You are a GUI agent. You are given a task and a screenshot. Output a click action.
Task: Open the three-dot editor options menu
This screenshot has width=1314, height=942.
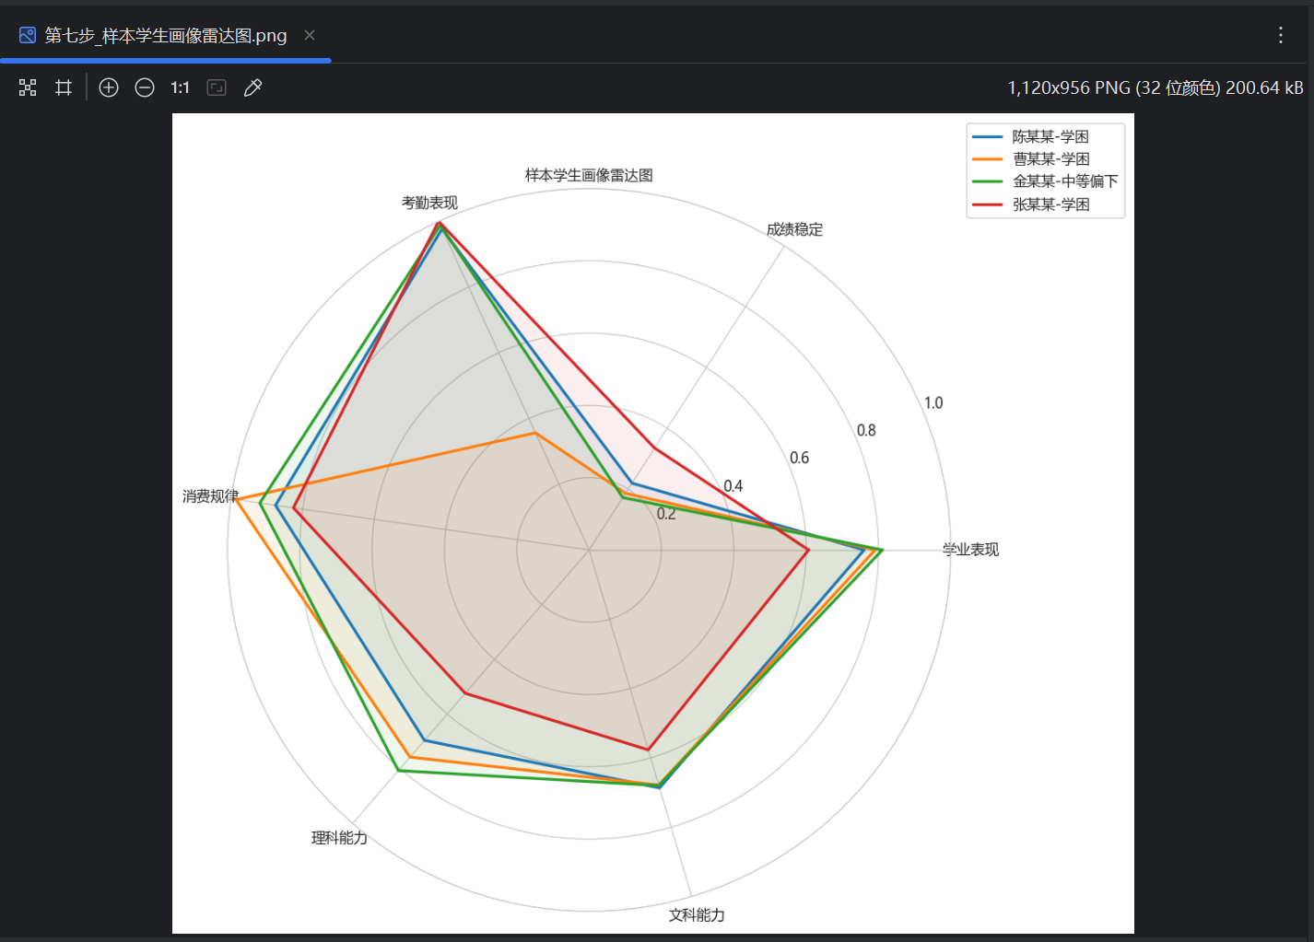point(1281,35)
